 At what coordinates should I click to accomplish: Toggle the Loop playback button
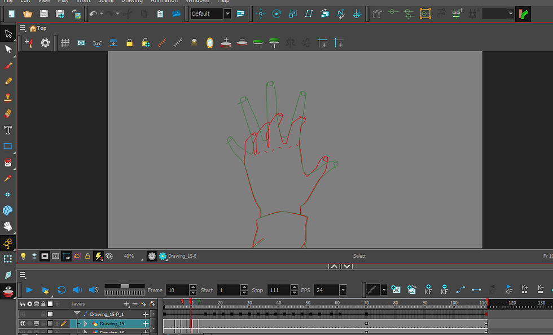click(x=62, y=290)
